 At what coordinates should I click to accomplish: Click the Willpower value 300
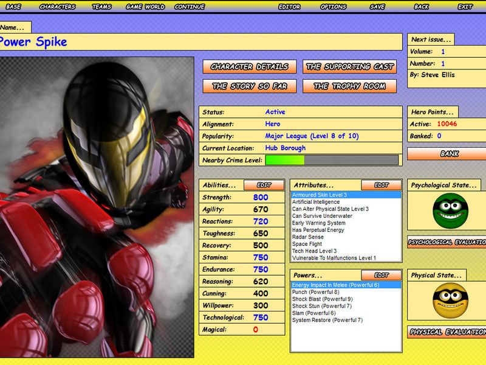tap(261, 305)
